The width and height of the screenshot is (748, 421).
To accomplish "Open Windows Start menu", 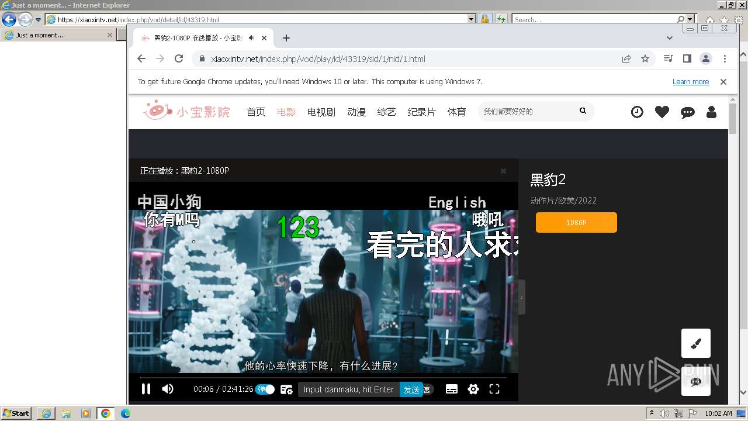I will click(x=16, y=413).
